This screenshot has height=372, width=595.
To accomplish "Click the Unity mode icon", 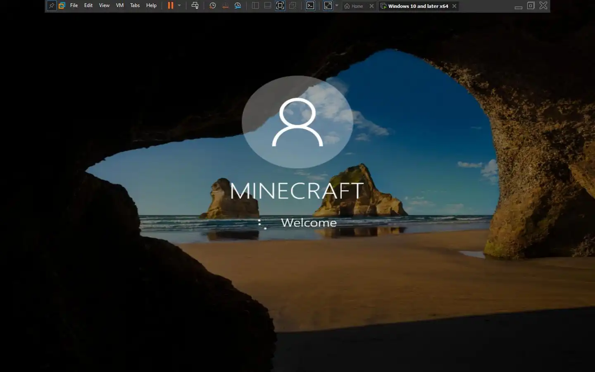I will click(x=293, y=6).
